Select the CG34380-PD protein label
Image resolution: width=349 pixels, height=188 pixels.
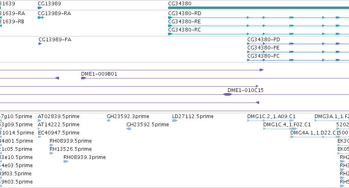coord(264,40)
